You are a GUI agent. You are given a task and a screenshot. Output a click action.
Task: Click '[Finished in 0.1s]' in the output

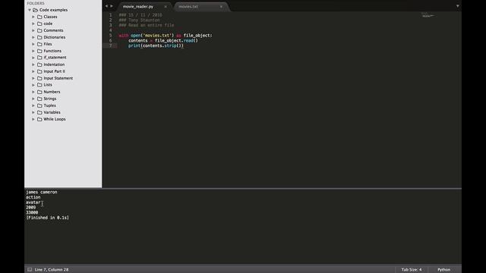pyautogui.click(x=47, y=218)
